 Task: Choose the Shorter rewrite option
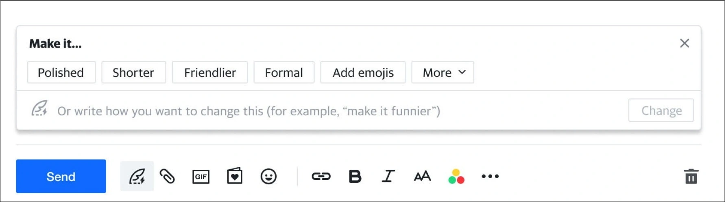pyautogui.click(x=133, y=73)
